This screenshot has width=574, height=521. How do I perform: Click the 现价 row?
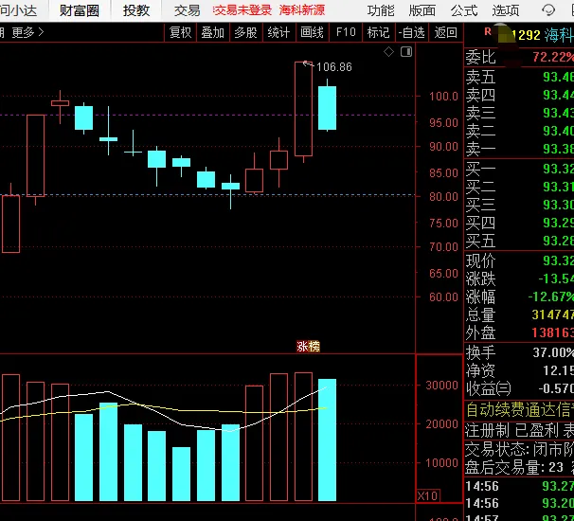[x=519, y=260]
